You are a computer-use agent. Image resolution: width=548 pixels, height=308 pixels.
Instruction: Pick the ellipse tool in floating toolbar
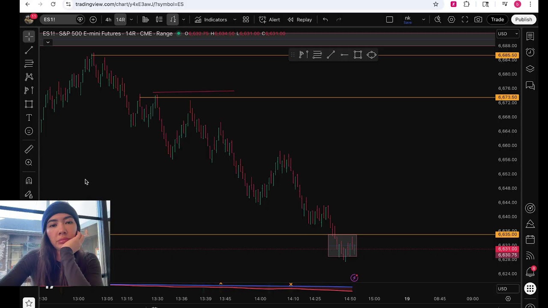click(x=372, y=55)
